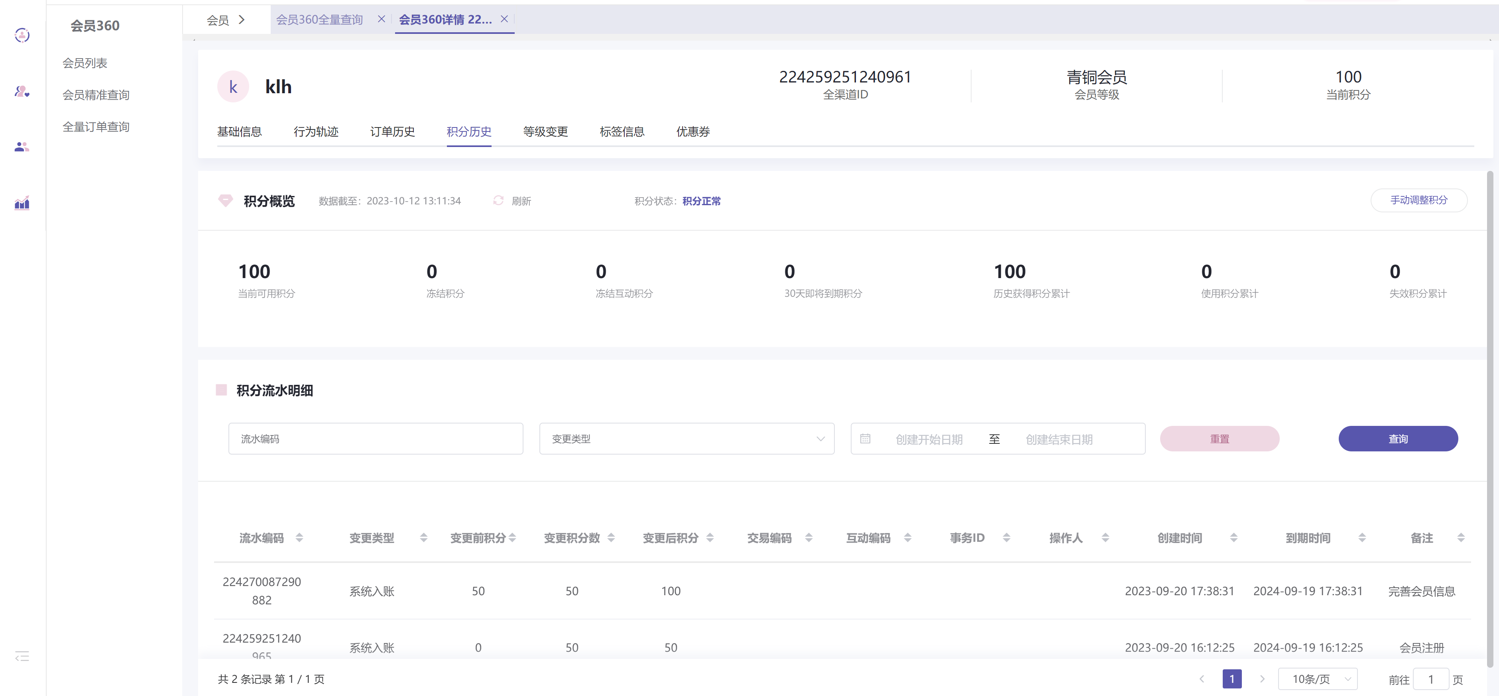The height and width of the screenshot is (696, 1499).
Task: Open the member favorites sidebar icon
Action: pyautogui.click(x=22, y=91)
